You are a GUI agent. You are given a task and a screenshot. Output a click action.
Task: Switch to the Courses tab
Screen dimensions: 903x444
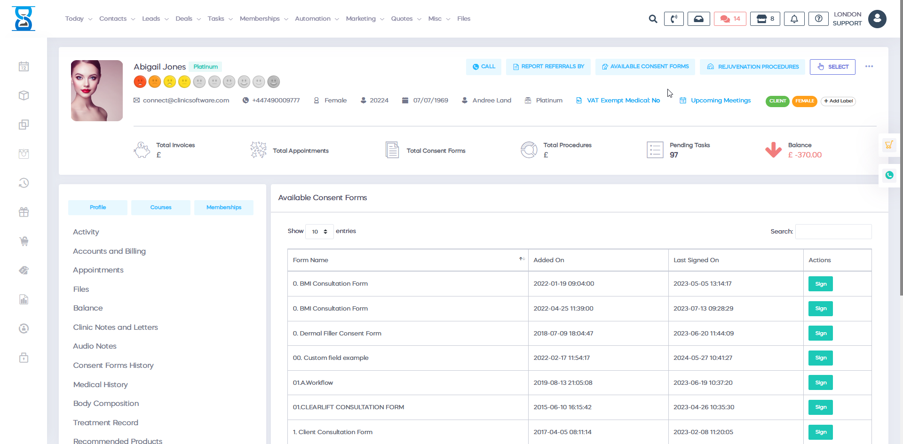click(161, 208)
